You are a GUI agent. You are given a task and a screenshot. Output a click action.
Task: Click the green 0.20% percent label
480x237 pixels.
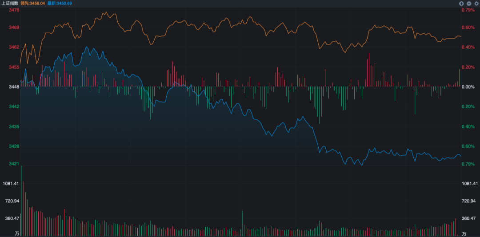pyautogui.click(x=468, y=107)
